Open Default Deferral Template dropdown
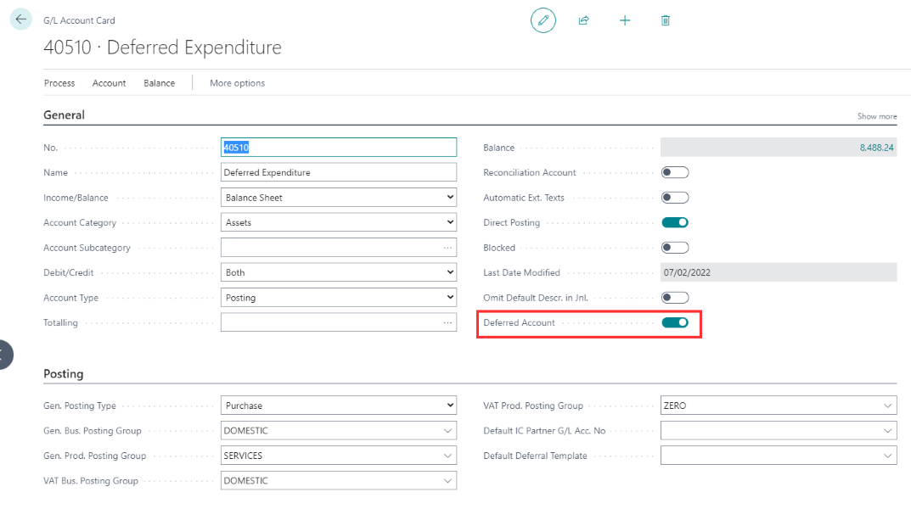This screenshot has width=911, height=509. pos(778,456)
